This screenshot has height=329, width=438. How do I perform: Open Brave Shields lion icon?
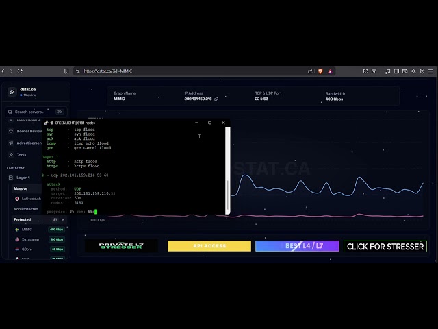coord(320,71)
